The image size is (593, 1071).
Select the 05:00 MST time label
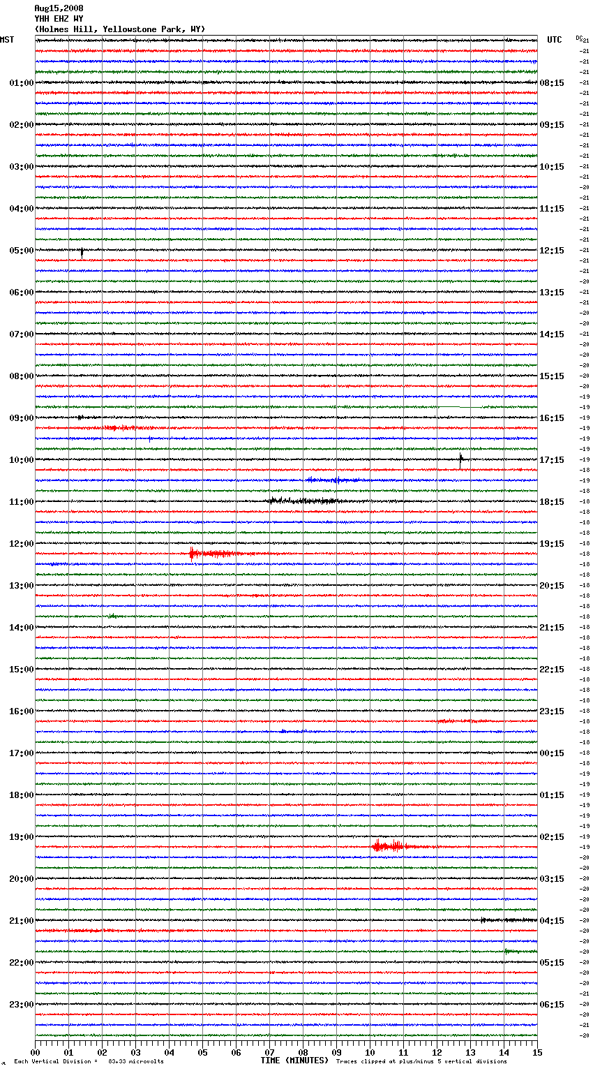click(x=21, y=251)
